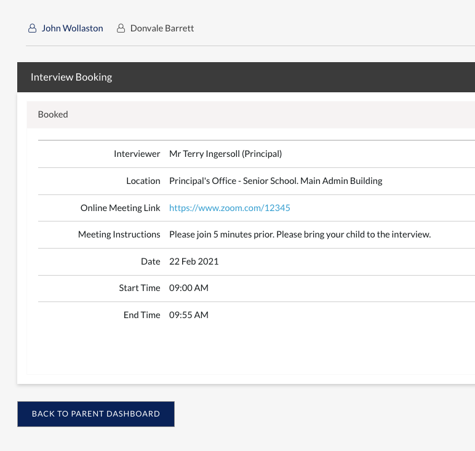Click the start time 09:00 AM
Screen dimensions: 475x451
pyautogui.click(x=189, y=288)
